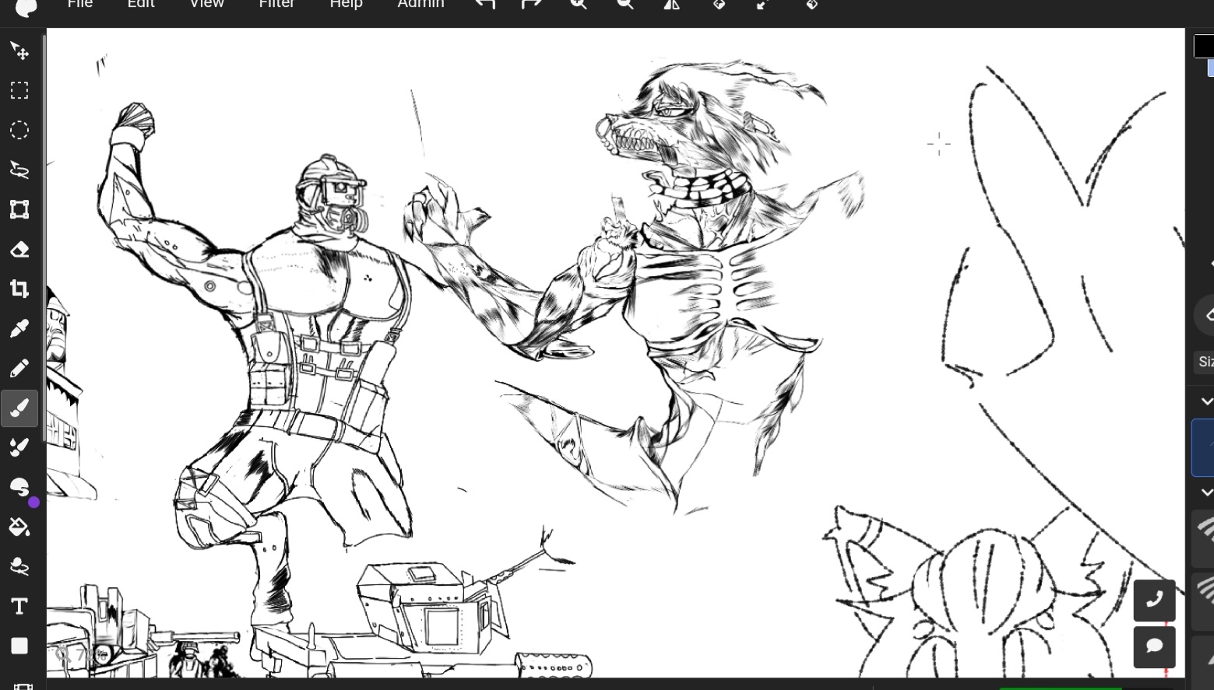This screenshot has height=690, width=1214.
Task: Select the Pencil tool
Action: [x=19, y=368]
